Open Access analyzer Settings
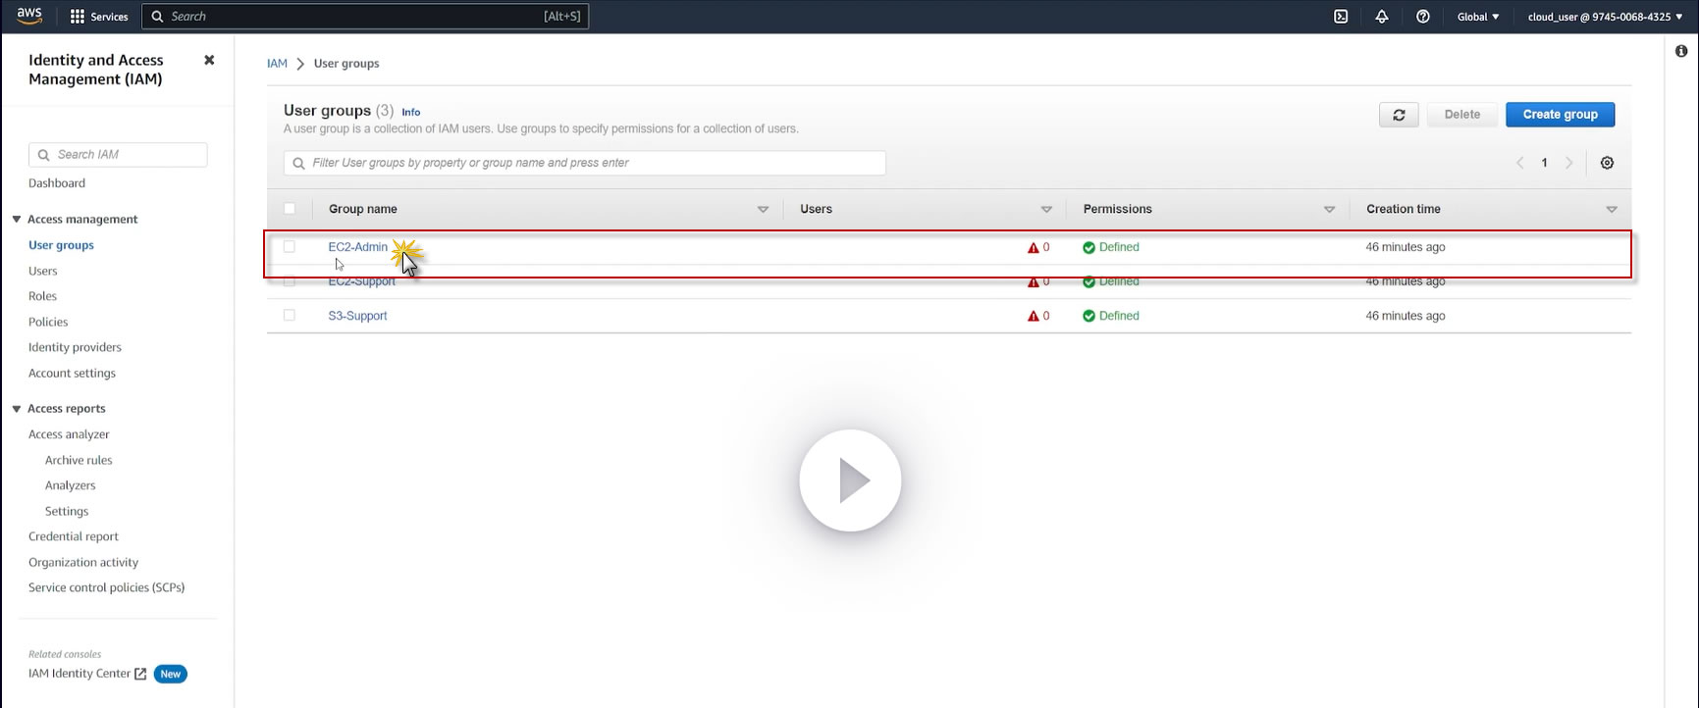The width and height of the screenshot is (1699, 708). pos(67,511)
